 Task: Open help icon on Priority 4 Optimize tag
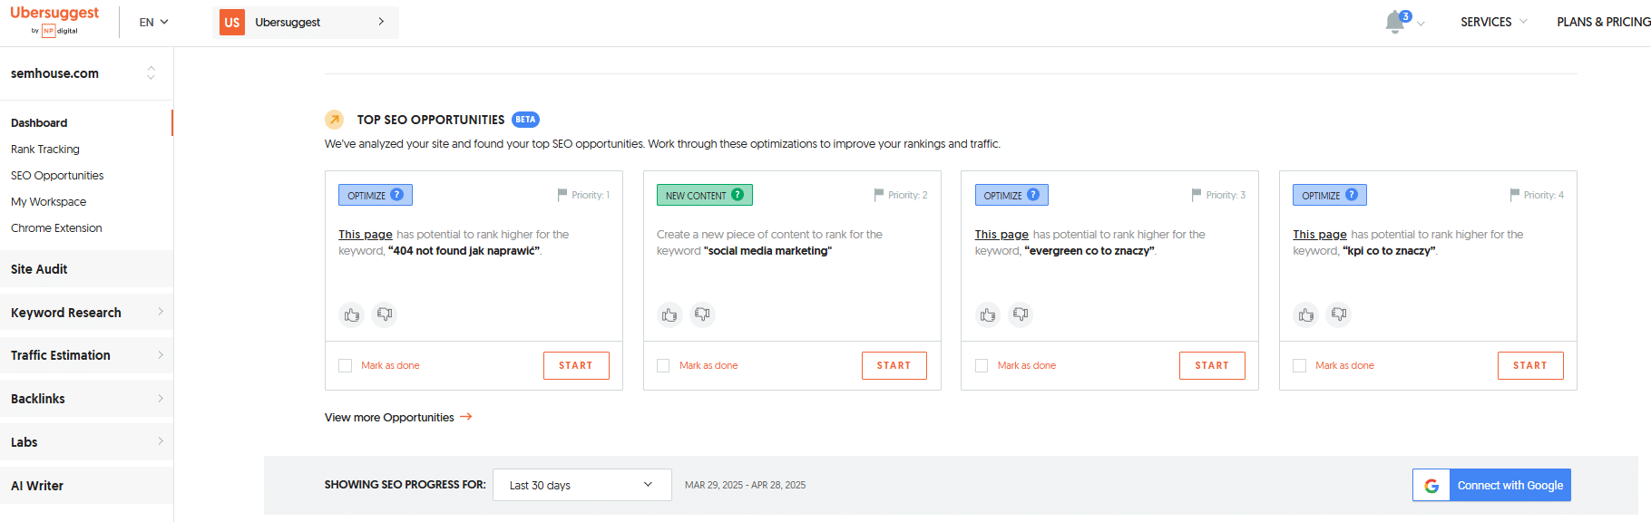(1352, 194)
